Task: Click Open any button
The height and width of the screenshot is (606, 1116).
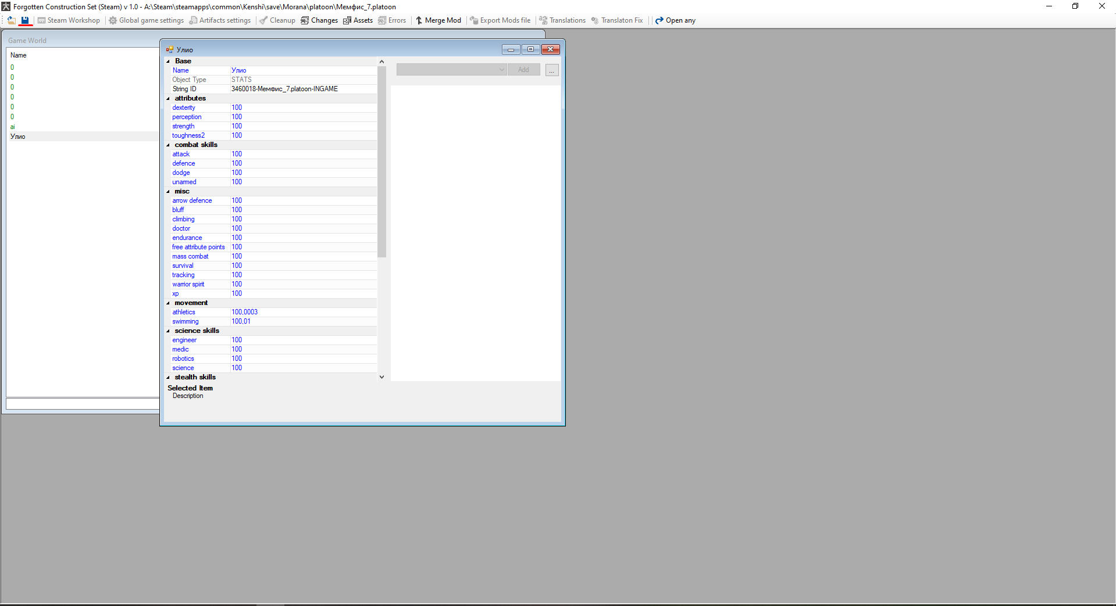Action: pos(676,20)
